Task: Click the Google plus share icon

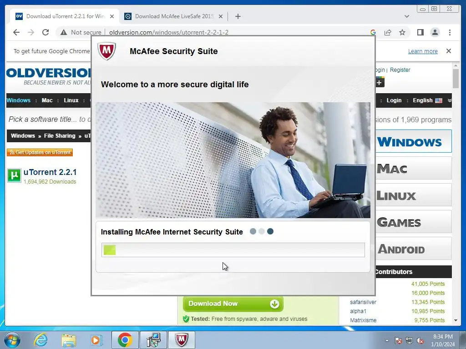Action: [x=380, y=82]
